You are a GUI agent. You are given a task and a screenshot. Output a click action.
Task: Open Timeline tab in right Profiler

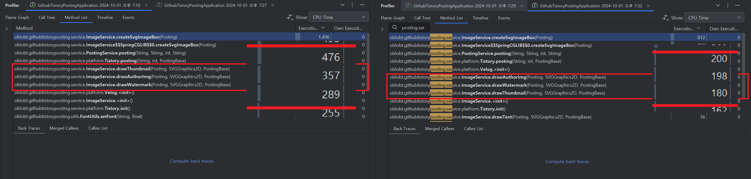click(481, 18)
